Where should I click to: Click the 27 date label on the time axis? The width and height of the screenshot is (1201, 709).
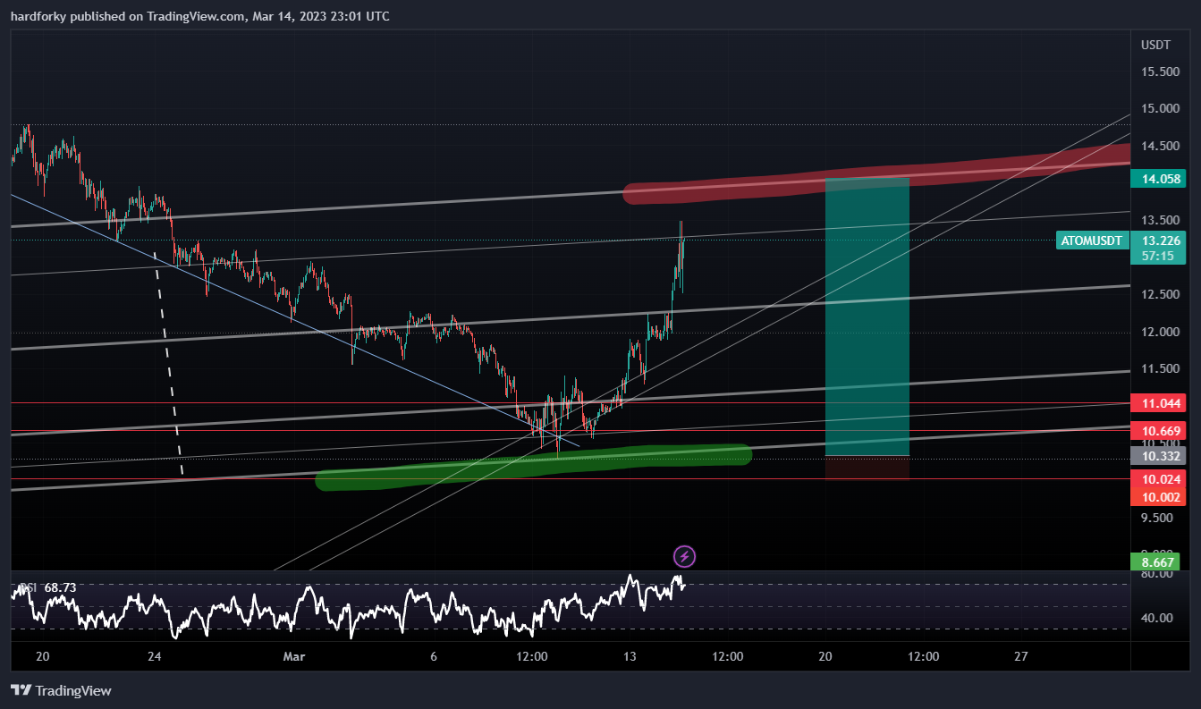(x=1021, y=657)
